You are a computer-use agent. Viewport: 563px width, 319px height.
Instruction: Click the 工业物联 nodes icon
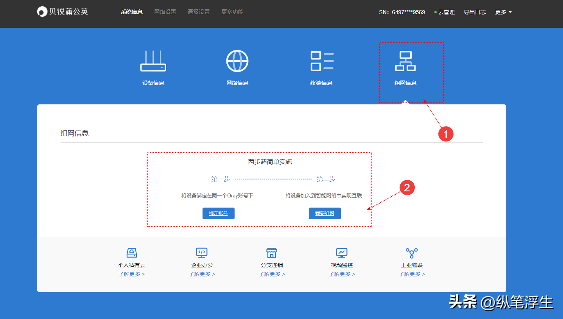(x=412, y=253)
